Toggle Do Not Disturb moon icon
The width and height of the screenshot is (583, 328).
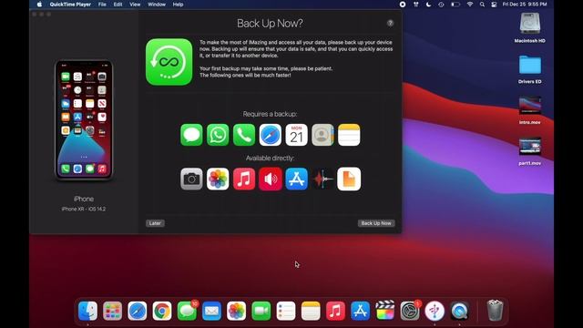[x=428, y=5]
